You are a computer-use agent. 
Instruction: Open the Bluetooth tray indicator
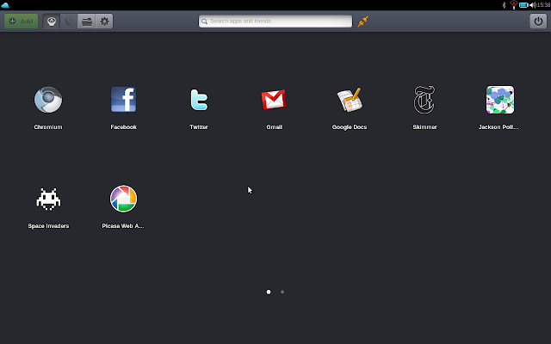pos(504,5)
